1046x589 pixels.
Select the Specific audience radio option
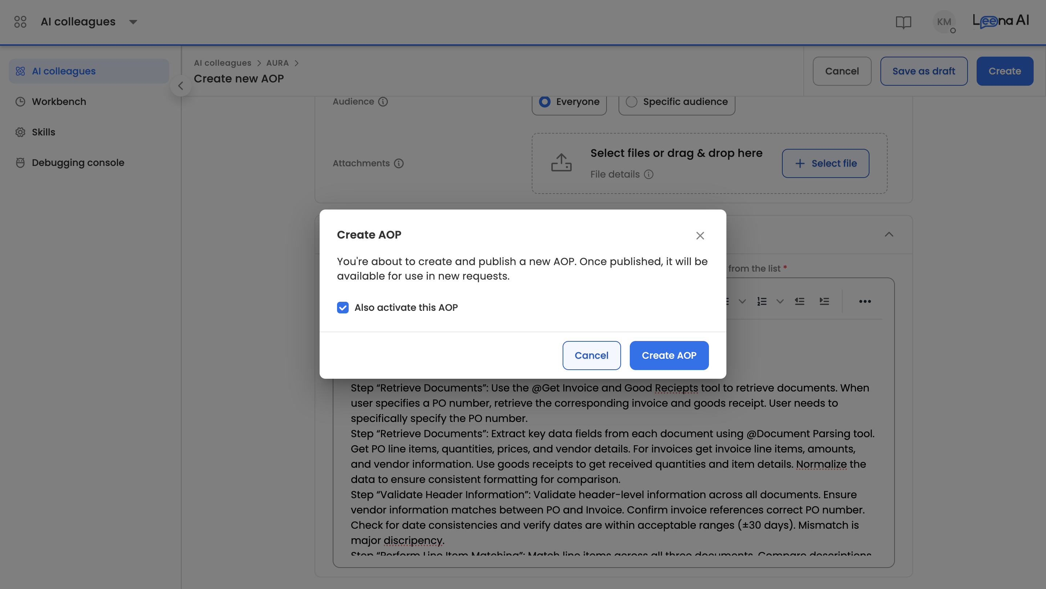point(632,101)
